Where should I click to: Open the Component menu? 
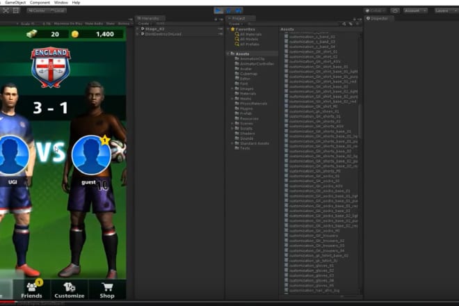[40, 3]
